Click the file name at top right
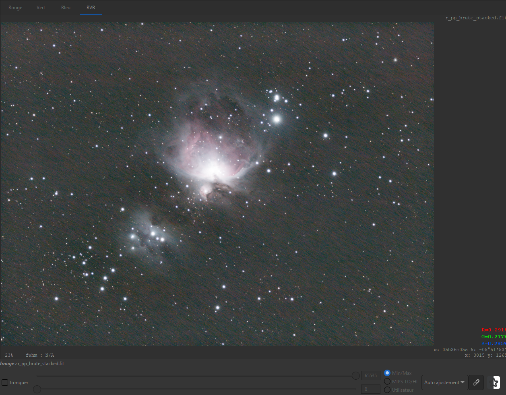 pyautogui.click(x=475, y=18)
